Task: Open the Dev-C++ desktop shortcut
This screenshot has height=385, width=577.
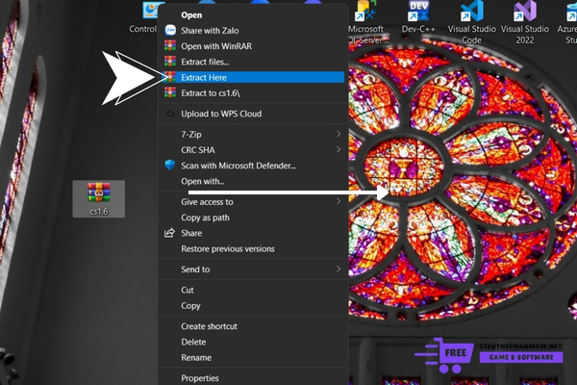Action: point(418,17)
